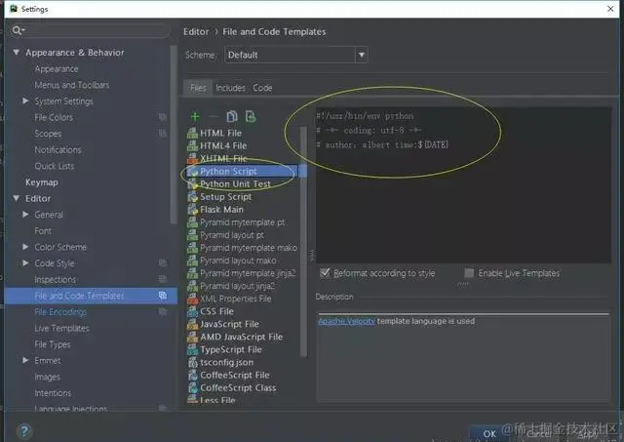
Task: Expand System Settings node
Action: pos(25,100)
